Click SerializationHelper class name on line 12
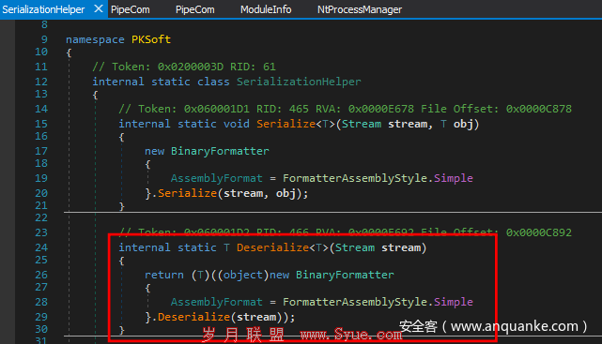The image size is (602, 344). click(299, 82)
